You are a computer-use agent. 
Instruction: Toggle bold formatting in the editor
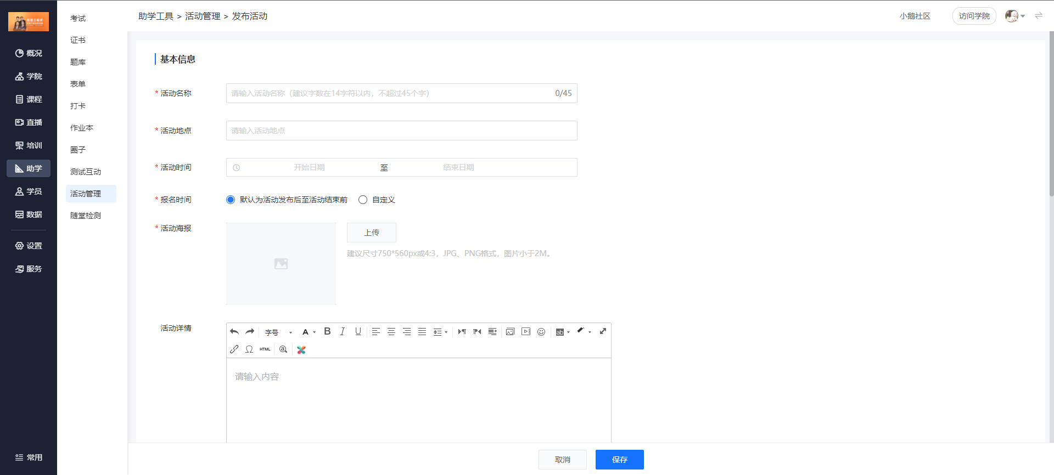(x=327, y=331)
